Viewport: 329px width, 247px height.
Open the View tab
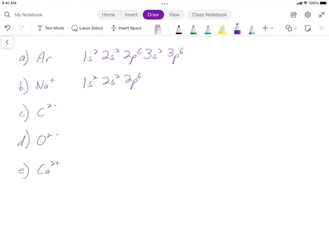point(174,14)
